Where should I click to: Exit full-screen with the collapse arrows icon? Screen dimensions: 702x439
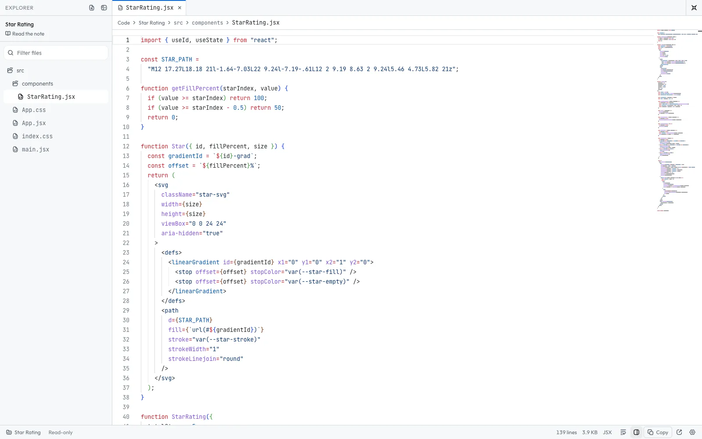coord(694,8)
